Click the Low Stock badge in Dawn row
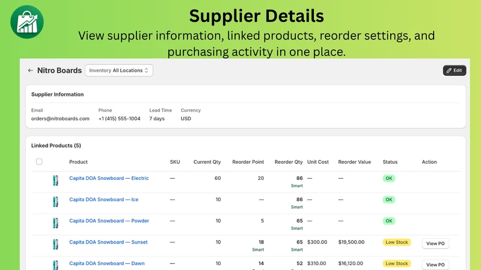 coord(397,263)
